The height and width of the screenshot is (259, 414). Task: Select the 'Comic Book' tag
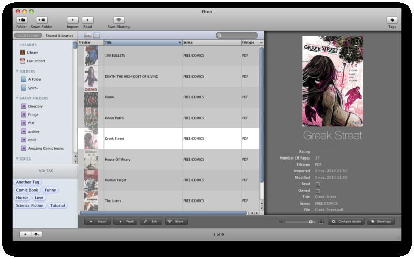27,190
